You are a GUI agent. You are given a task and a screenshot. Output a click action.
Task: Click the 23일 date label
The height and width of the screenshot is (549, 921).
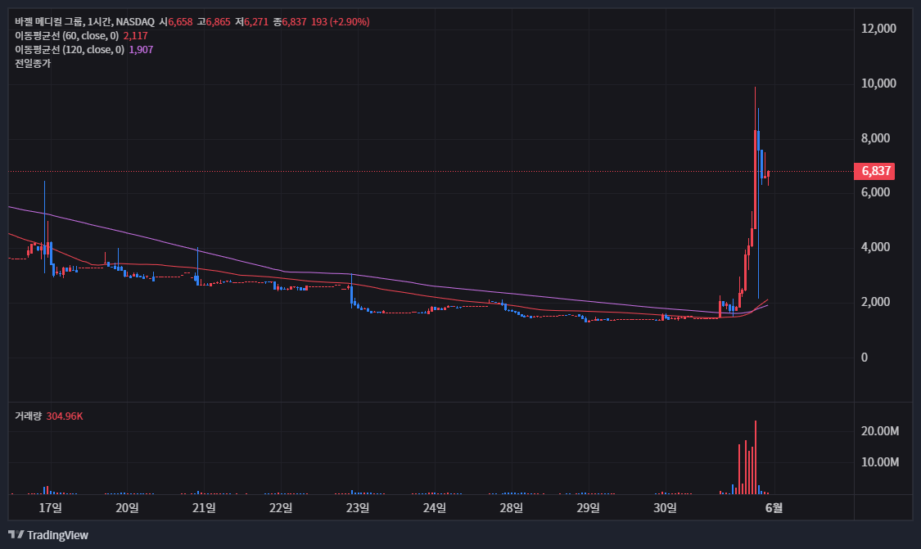[358, 508]
